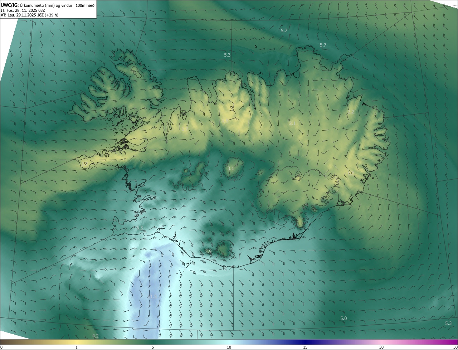Click the 5.7 value farther offshore to the north
458x350 pixels.
tap(284, 31)
